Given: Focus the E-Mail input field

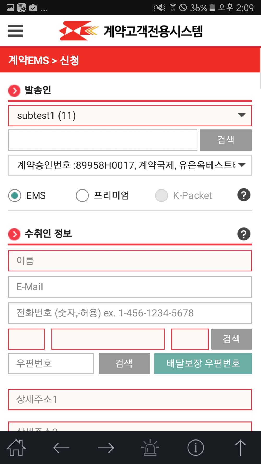Looking at the screenshot, I should [x=130, y=287].
